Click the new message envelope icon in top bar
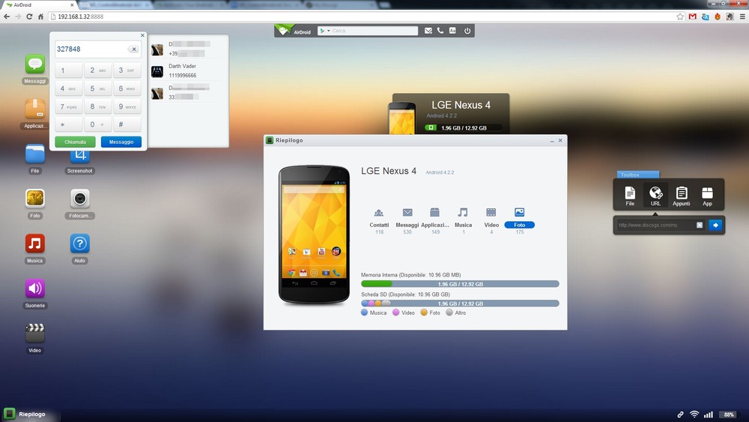749x422 pixels. point(428,31)
